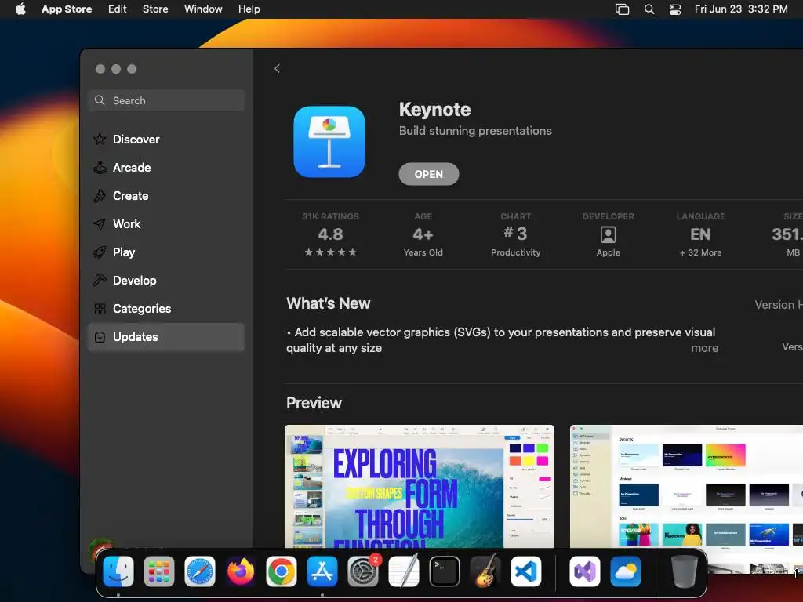The height and width of the screenshot is (602, 803).
Task: Click the 4.8 ratings value
Action: click(x=330, y=234)
